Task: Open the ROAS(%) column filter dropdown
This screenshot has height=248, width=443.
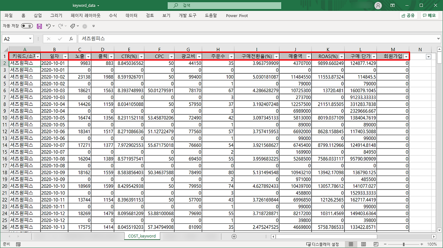Action: click(x=342, y=56)
